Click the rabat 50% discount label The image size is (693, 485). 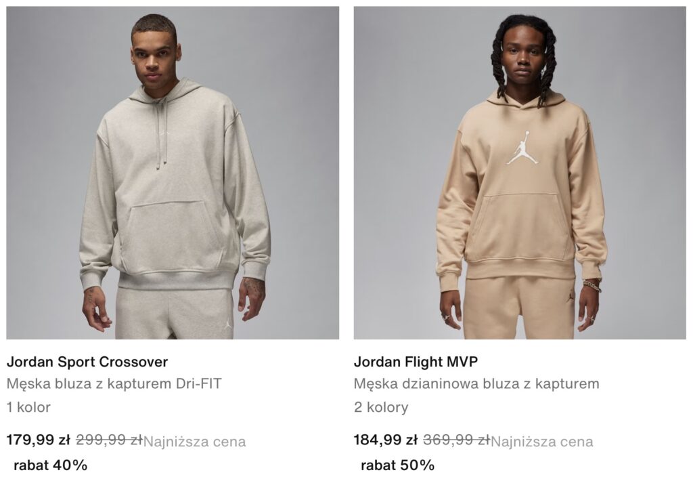point(398,465)
